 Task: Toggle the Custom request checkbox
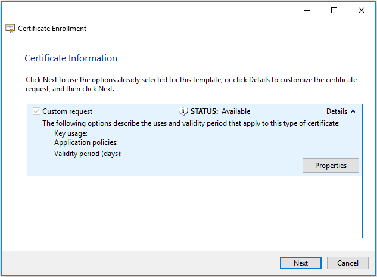(36, 111)
